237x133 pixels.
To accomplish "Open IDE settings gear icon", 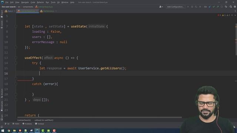I will click(x=235, y=7).
